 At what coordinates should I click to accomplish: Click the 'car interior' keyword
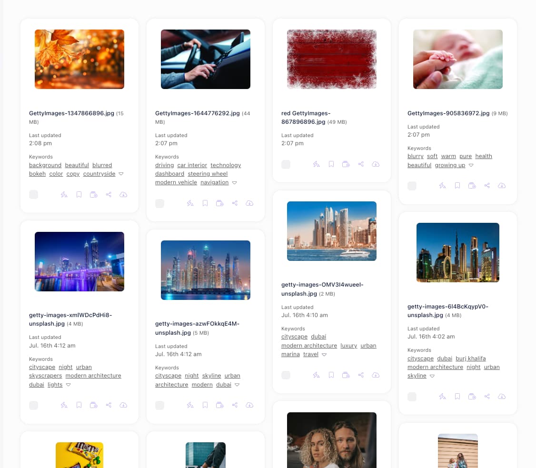[192, 165]
